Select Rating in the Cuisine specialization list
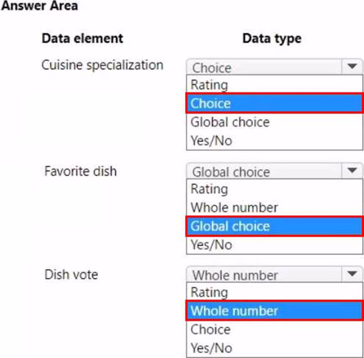This screenshot has width=364, height=358. pos(210,85)
